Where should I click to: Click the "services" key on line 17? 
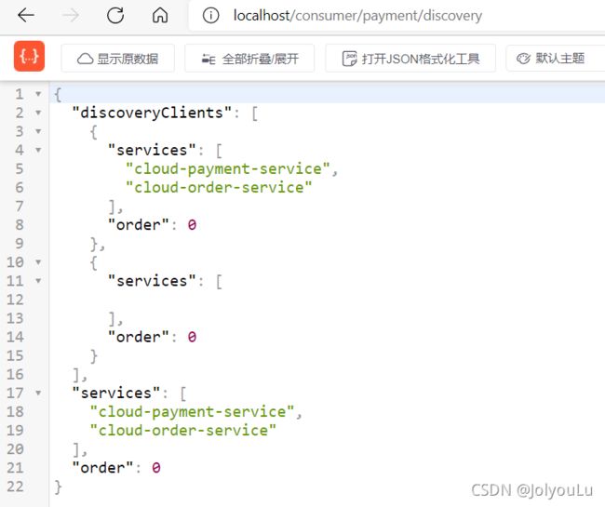116,393
